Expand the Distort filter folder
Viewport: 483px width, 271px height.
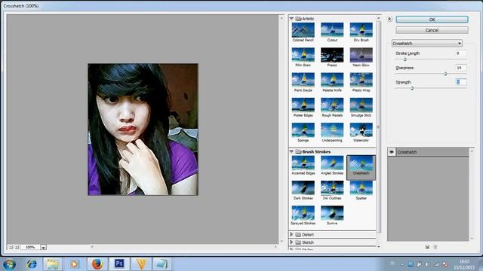pos(291,234)
